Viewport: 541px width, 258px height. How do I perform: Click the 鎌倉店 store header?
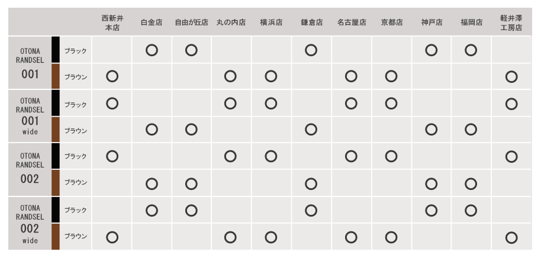311,23
